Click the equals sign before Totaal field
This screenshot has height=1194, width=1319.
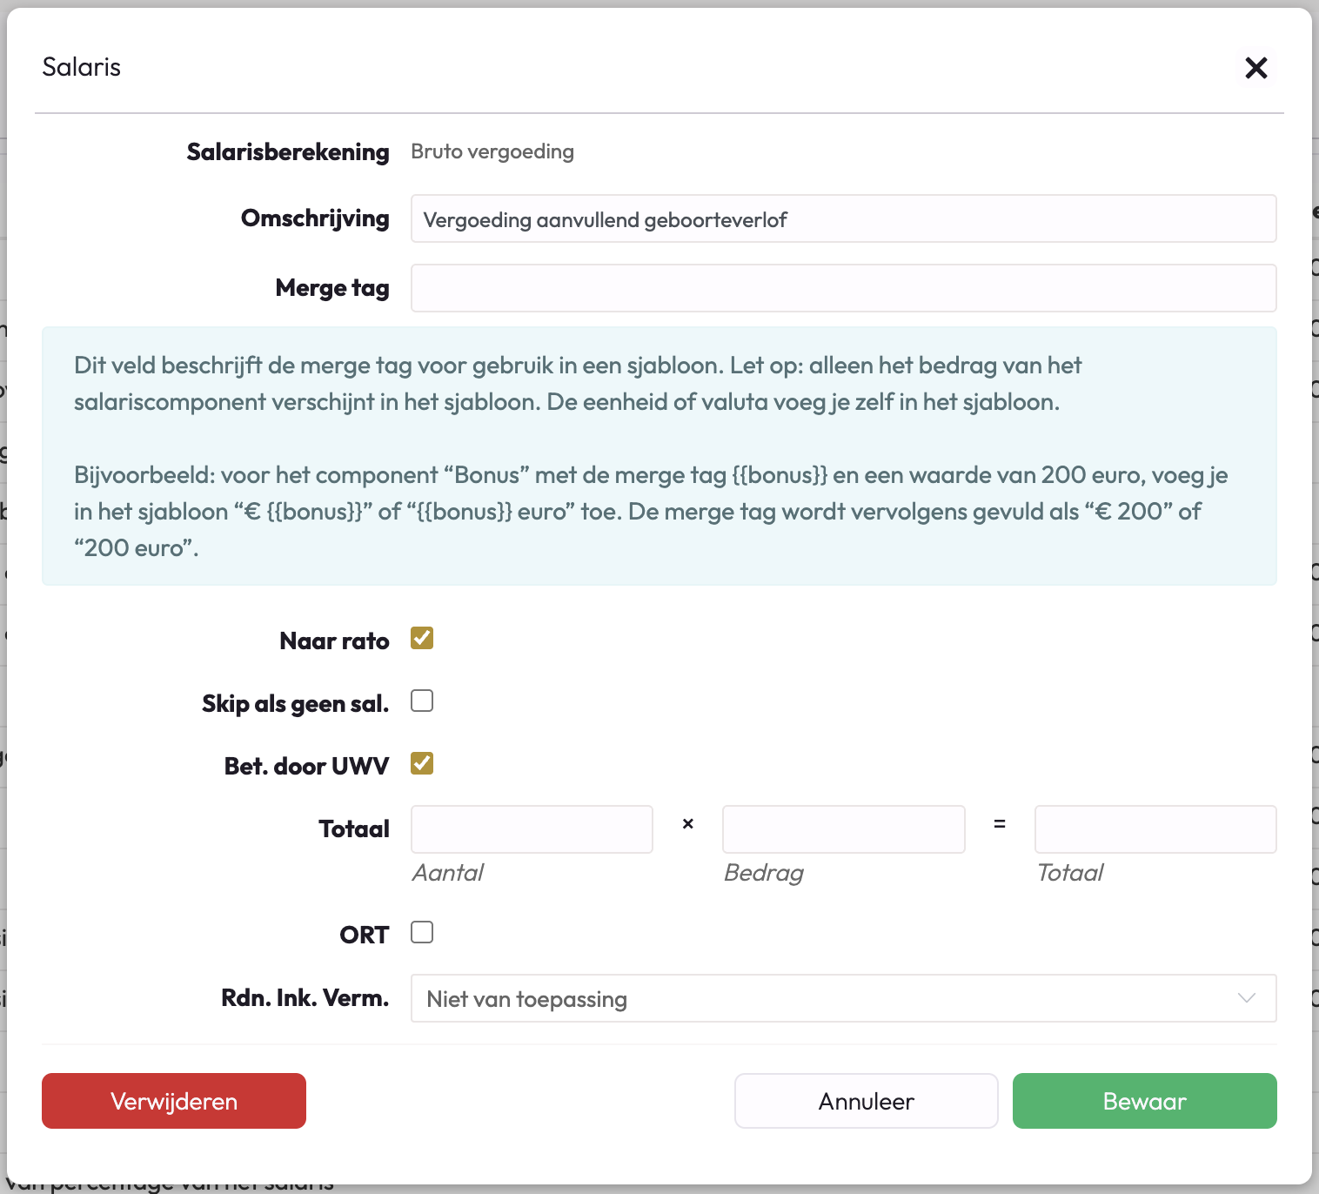click(1000, 823)
